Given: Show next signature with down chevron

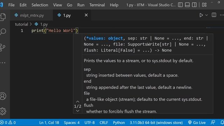Looking at the screenshot, I should click(78, 111).
